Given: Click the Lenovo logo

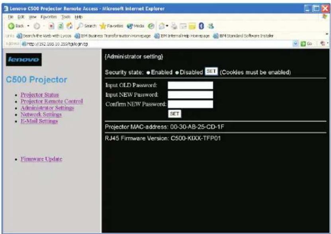Looking at the screenshot, I should point(24,59).
